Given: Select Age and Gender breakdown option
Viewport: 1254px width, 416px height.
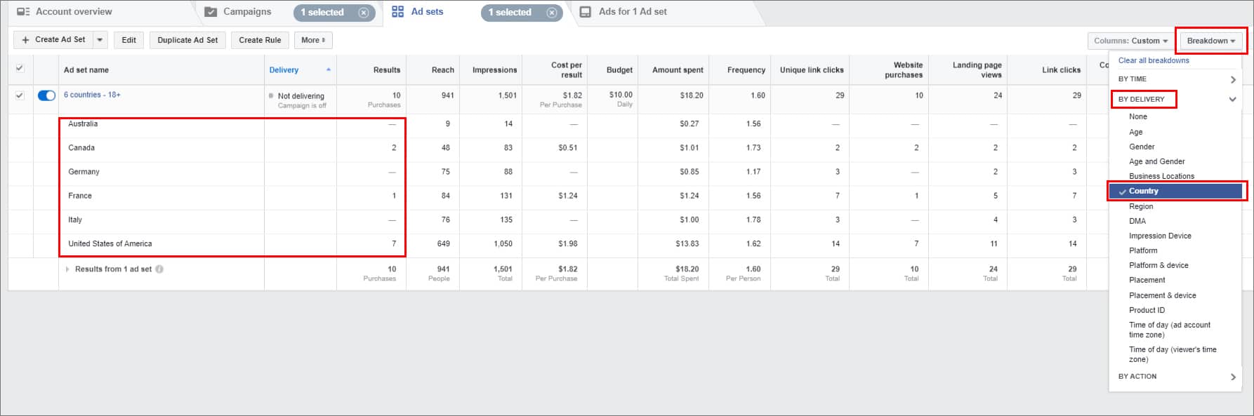Looking at the screenshot, I should click(x=1156, y=161).
